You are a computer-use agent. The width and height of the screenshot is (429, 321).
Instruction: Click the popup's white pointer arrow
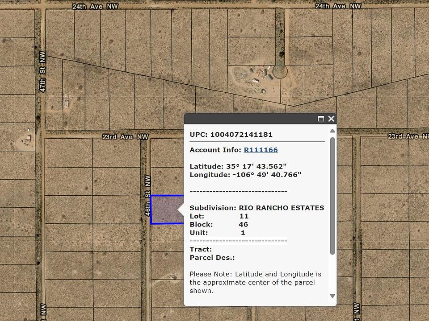coord(181,210)
